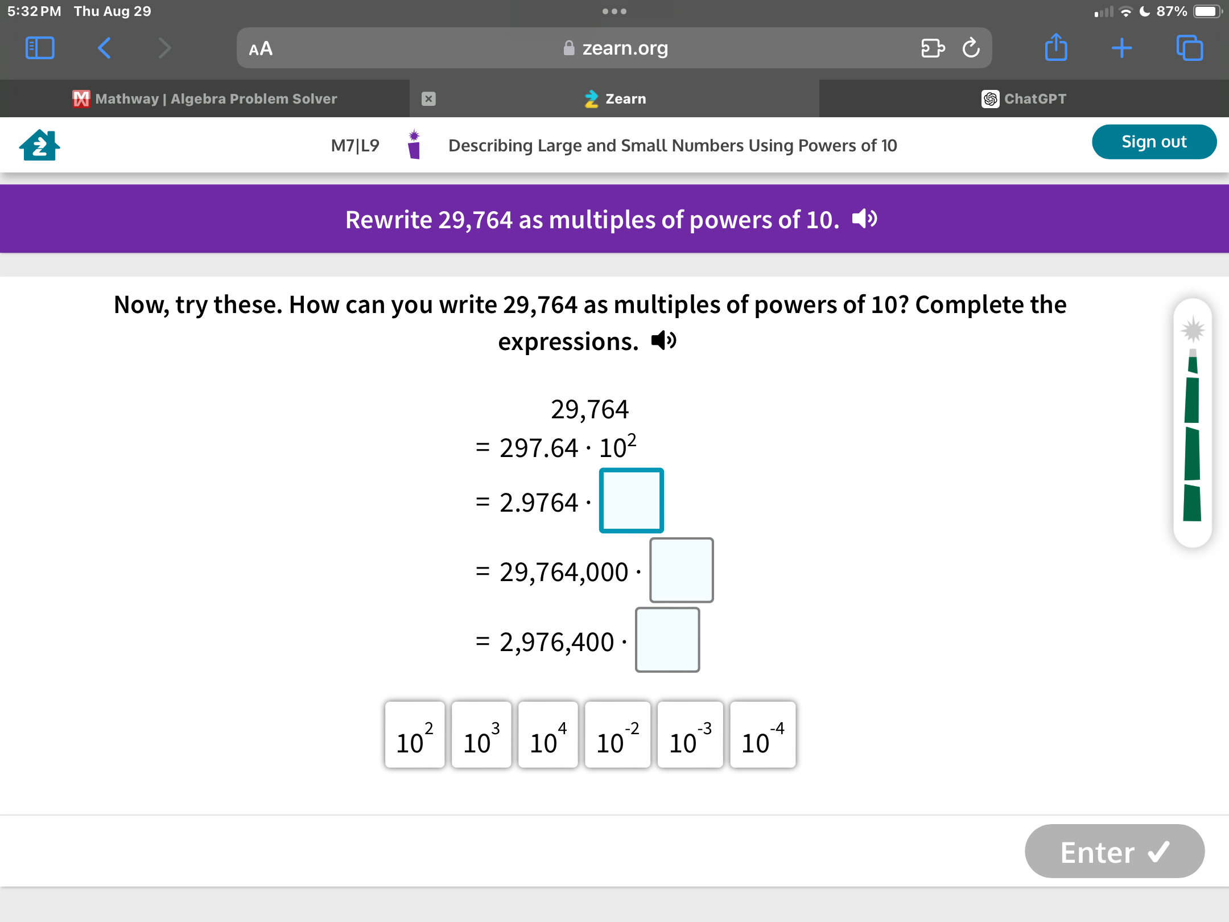Click the lesson title Describing Large and Small Numbers

click(x=673, y=145)
